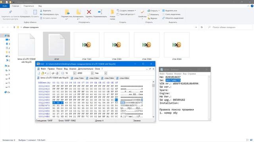Switch to сток 1.bin tab in HxD
The height and width of the screenshot is (142, 254).
pos(77,78)
